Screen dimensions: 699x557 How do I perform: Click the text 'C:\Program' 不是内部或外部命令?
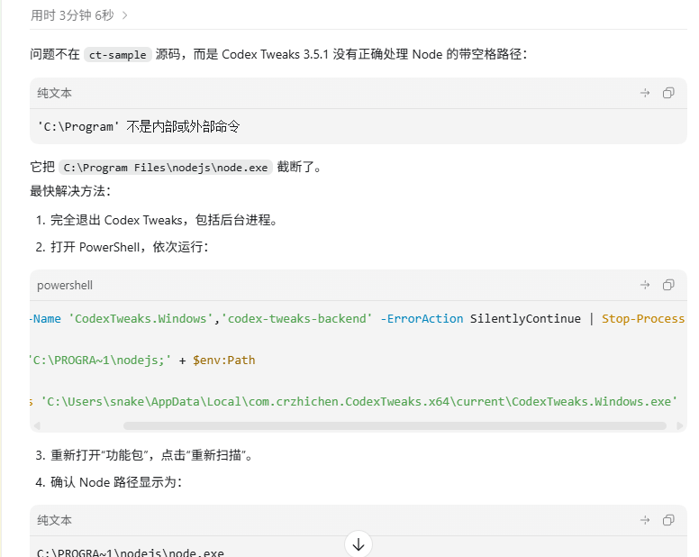coord(139,127)
